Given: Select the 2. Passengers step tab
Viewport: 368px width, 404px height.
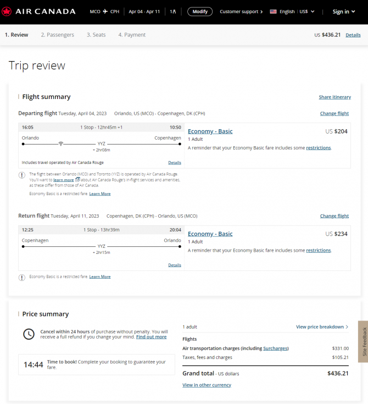Looking at the screenshot, I should pyautogui.click(x=58, y=35).
